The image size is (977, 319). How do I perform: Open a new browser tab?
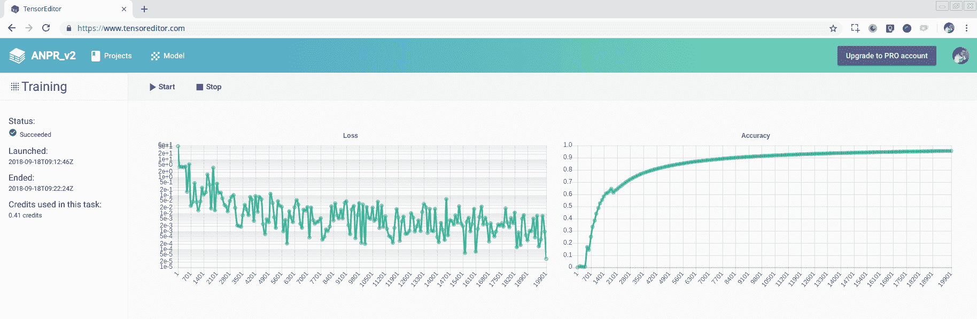144,9
